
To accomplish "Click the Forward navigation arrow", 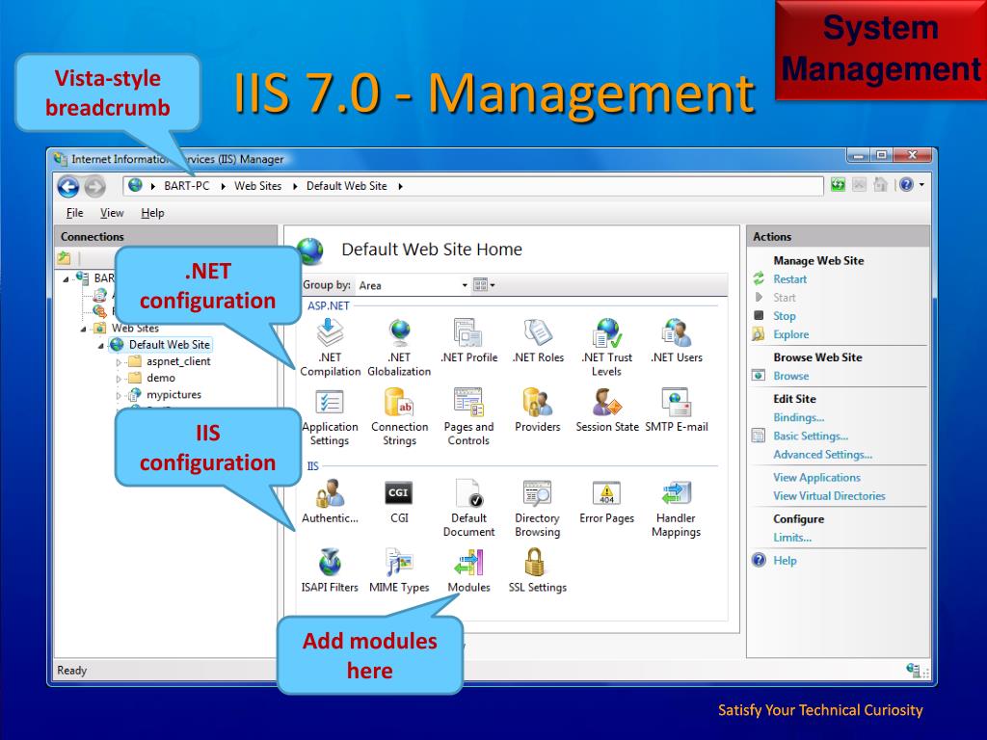I will [x=95, y=187].
